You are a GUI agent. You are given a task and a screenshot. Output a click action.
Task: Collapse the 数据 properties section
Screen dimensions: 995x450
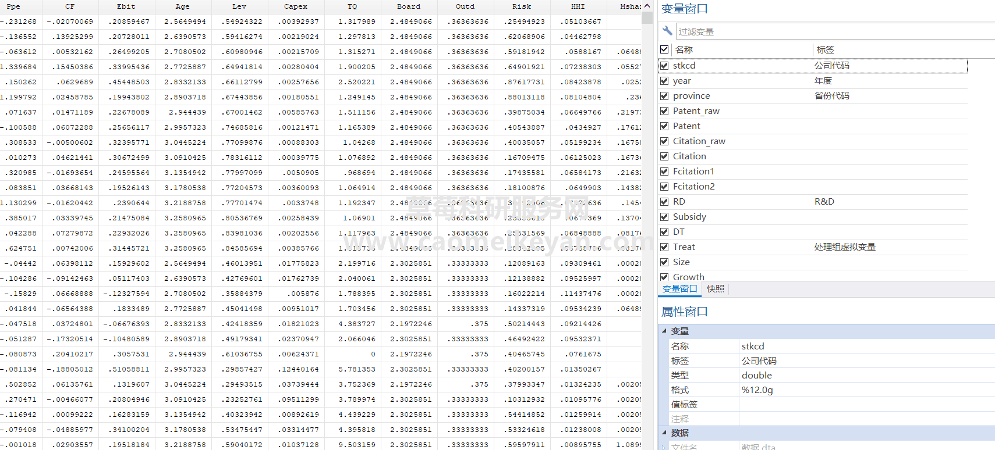pyautogui.click(x=664, y=433)
